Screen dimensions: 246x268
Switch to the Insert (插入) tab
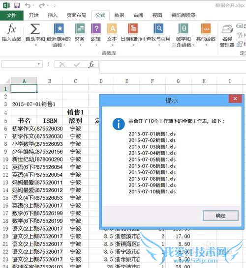tap(53, 15)
